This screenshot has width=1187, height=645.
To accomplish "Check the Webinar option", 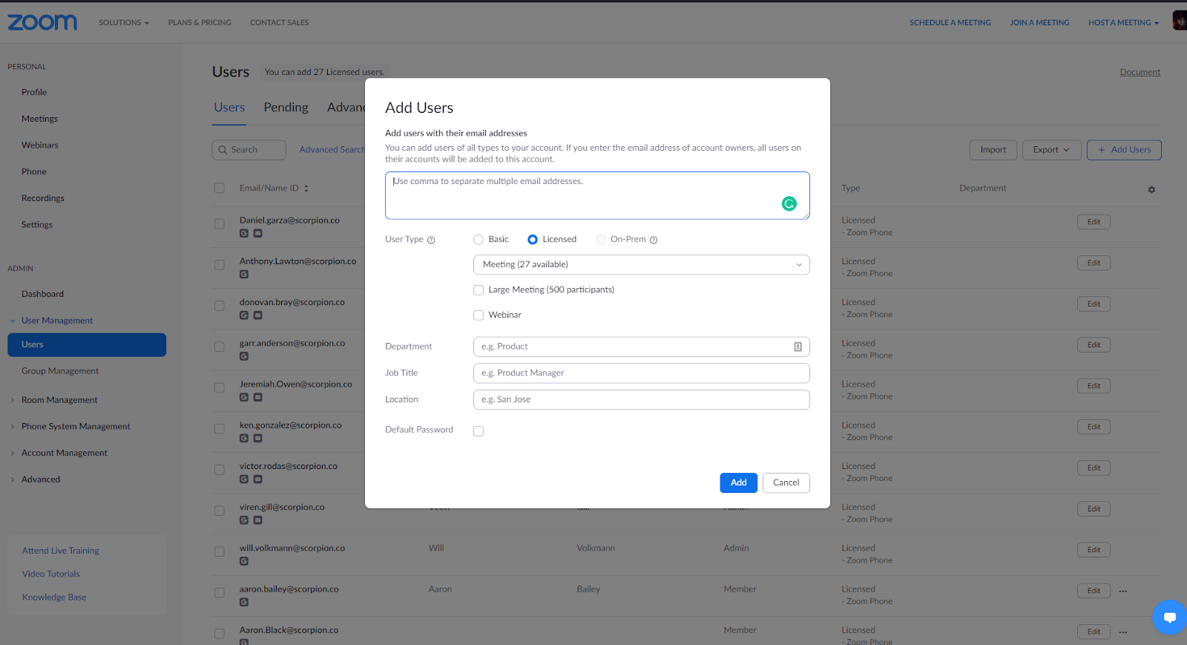I will [x=479, y=315].
